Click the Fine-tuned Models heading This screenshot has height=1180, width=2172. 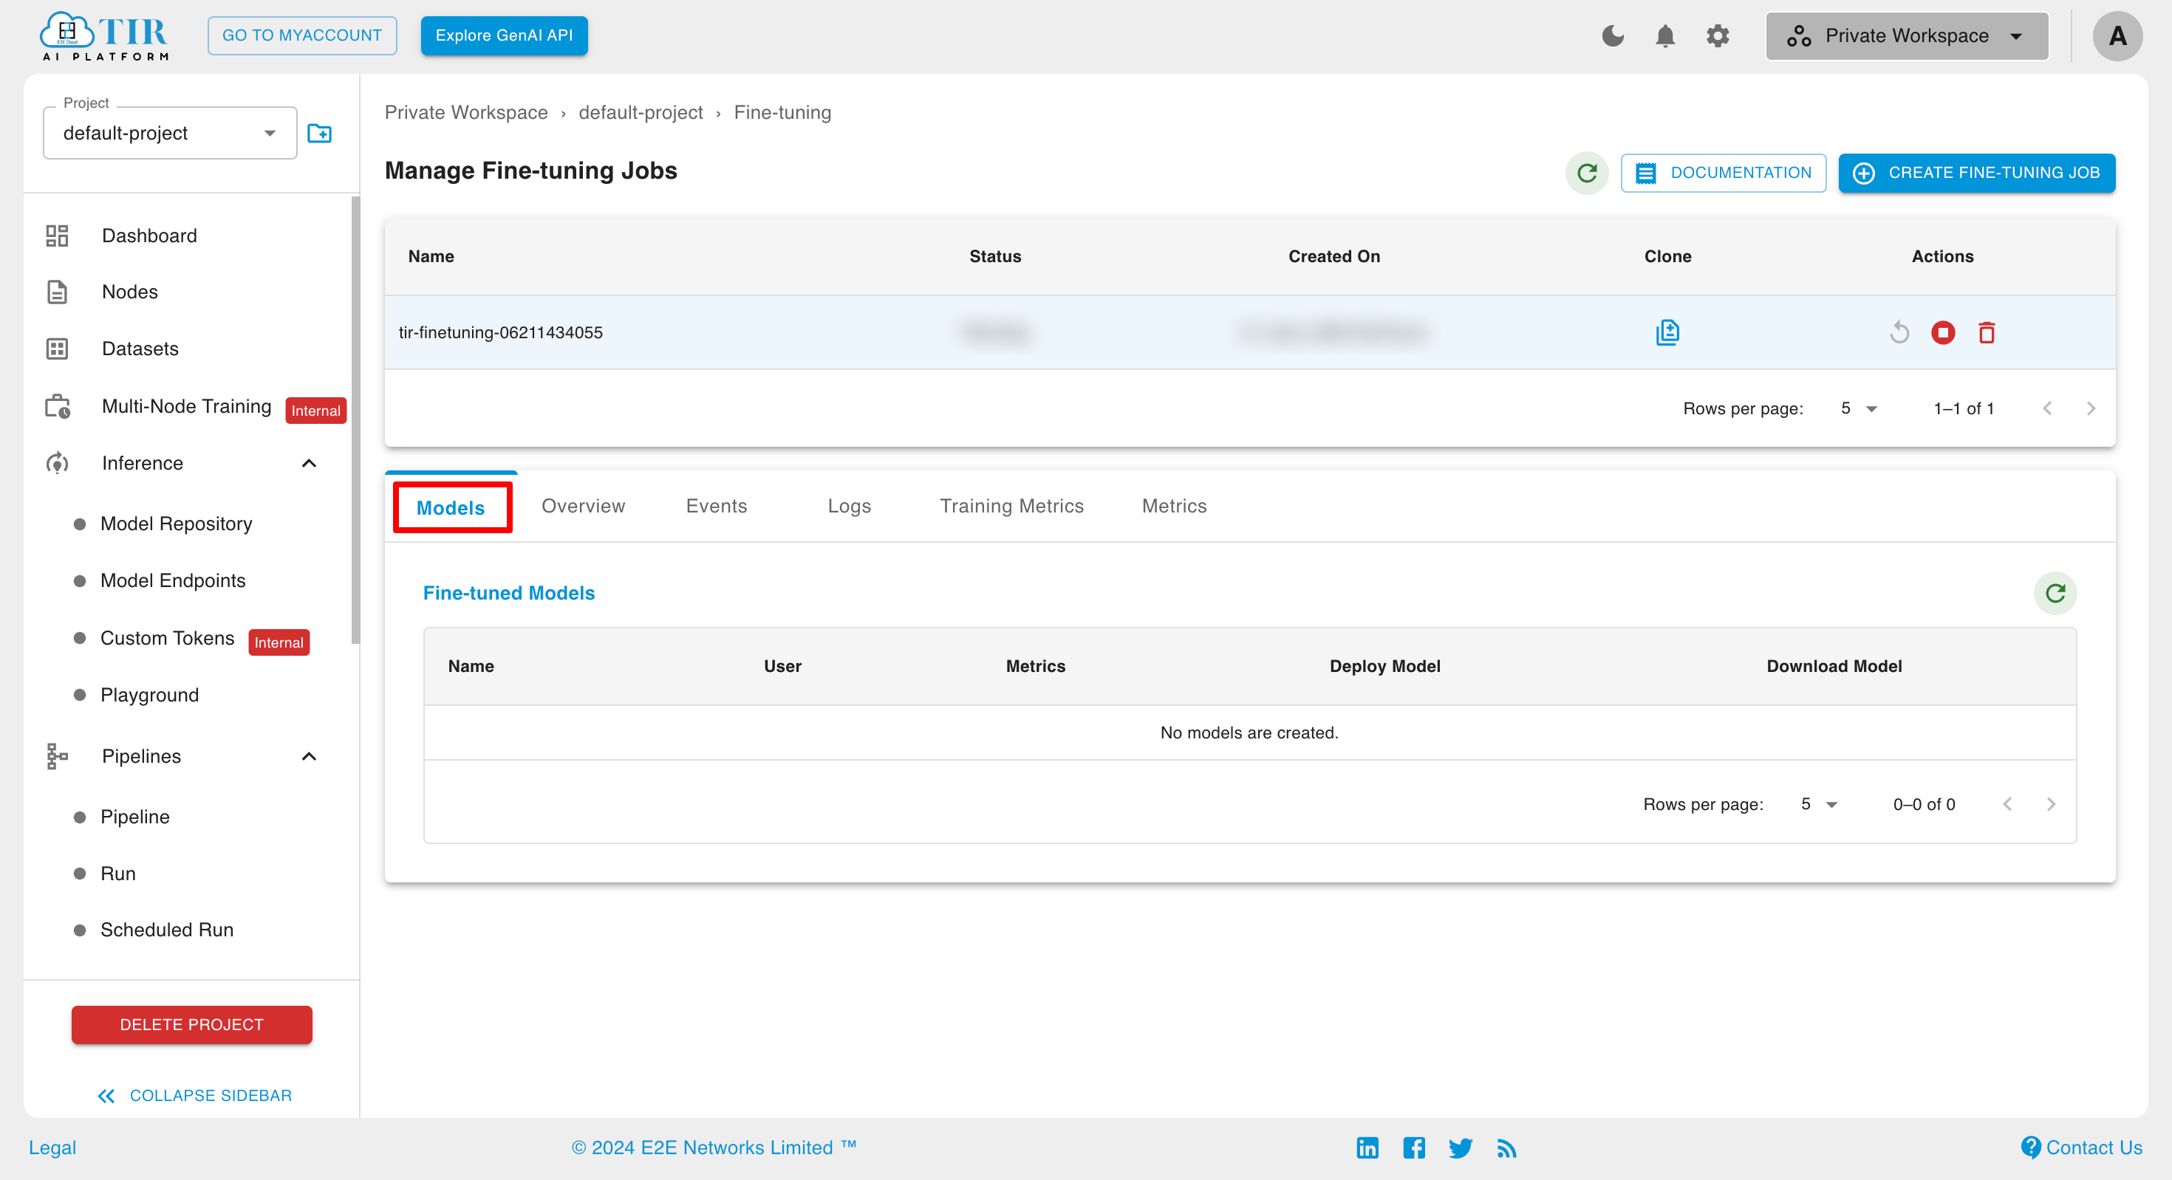[x=508, y=594]
